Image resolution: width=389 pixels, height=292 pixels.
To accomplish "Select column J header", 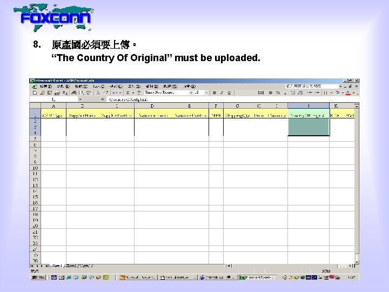I will [308, 106].
